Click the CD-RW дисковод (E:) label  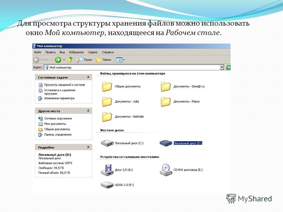coord(188,170)
